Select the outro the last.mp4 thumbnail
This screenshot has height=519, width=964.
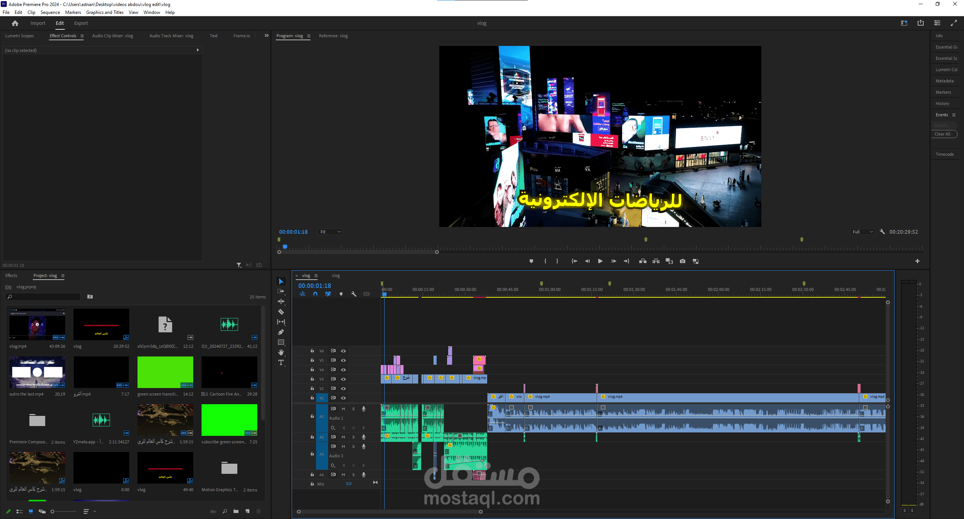point(37,372)
